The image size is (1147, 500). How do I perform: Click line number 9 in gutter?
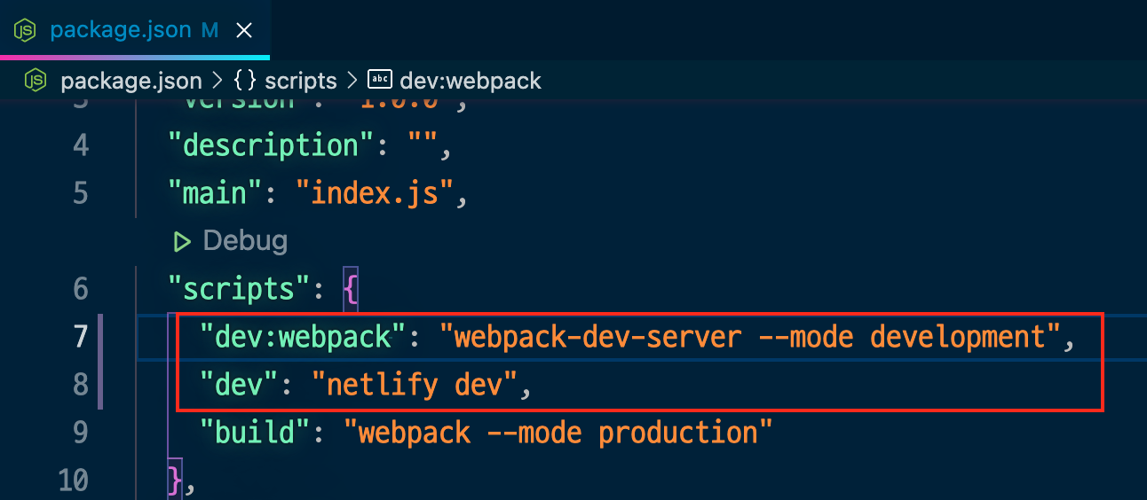click(81, 433)
